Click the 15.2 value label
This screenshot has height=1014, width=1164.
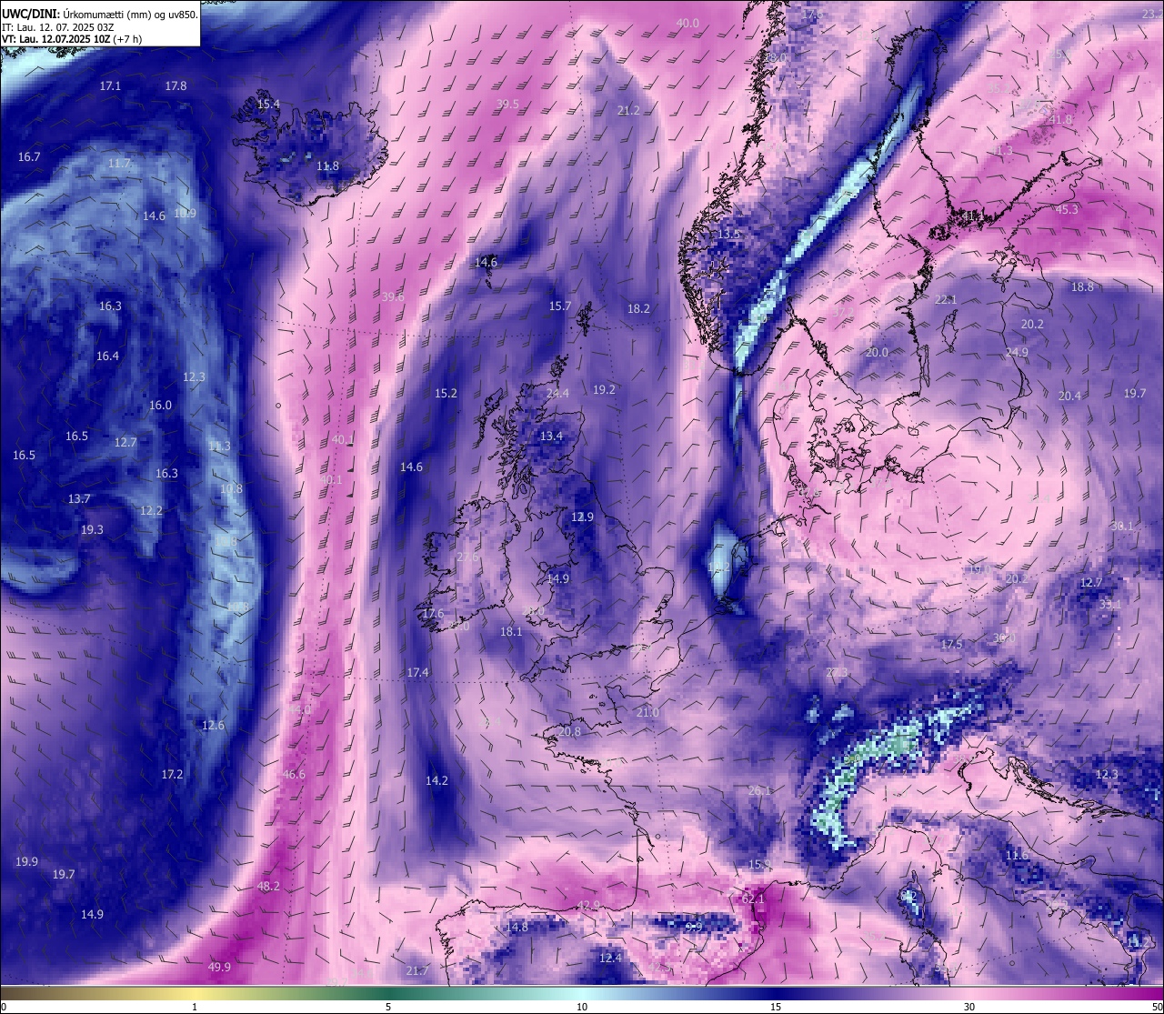[446, 393]
